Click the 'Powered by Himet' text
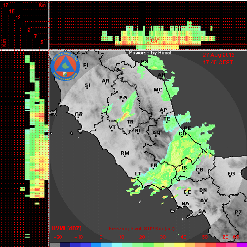This screenshot has width=247, height=247. [150, 53]
